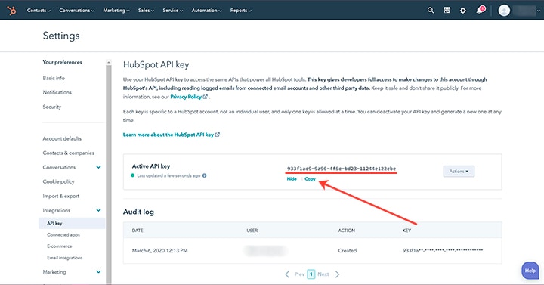Image resolution: width=544 pixels, height=285 pixels.
Task: Open the Marketing menu in the top bar
Action: [x=116, y=11]
